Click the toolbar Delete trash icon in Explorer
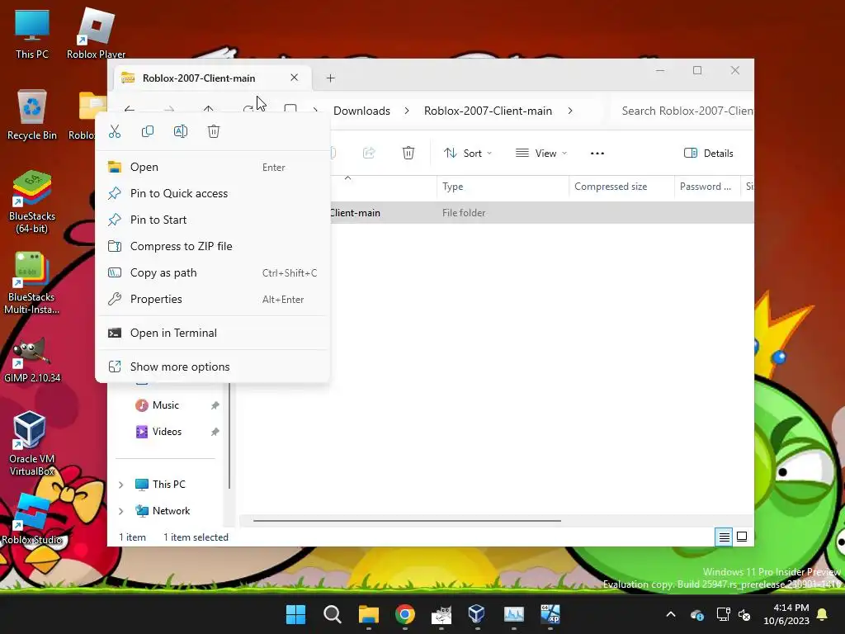 (408, 153)
